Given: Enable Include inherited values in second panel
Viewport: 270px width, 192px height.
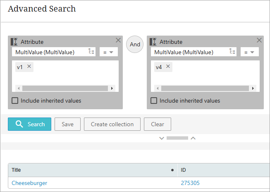Looking at the screenshot, I should click(154, 101).
